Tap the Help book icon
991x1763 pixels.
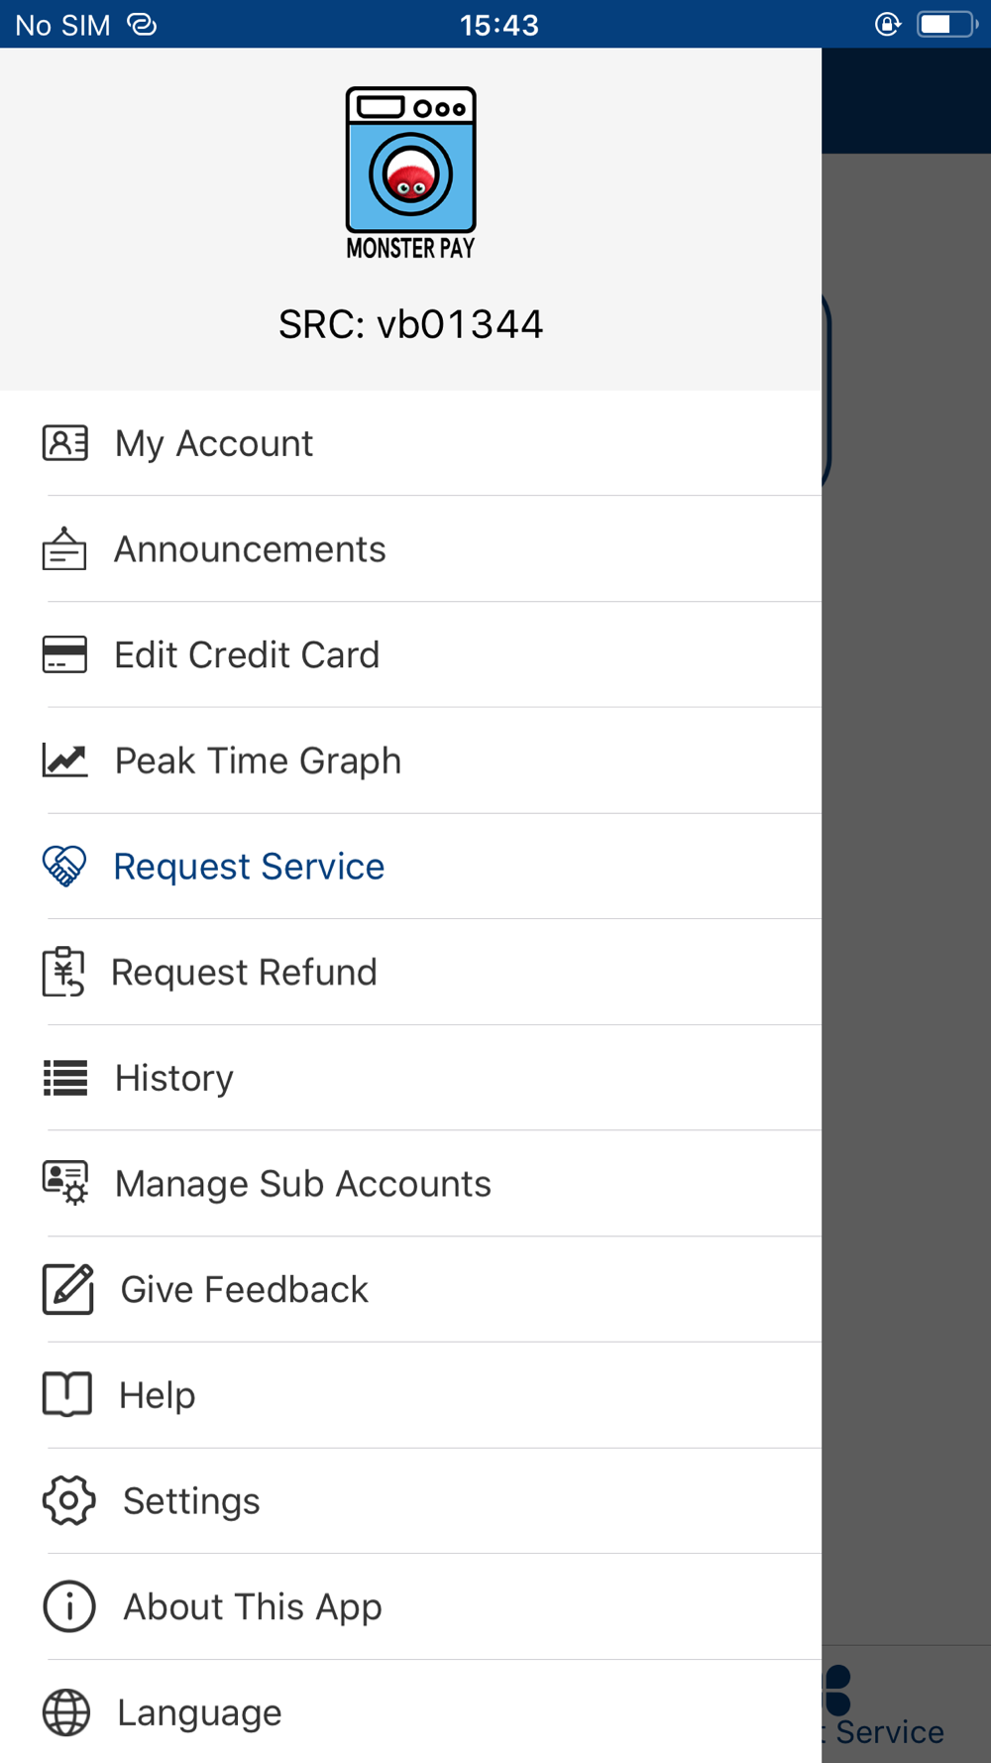67,1395
